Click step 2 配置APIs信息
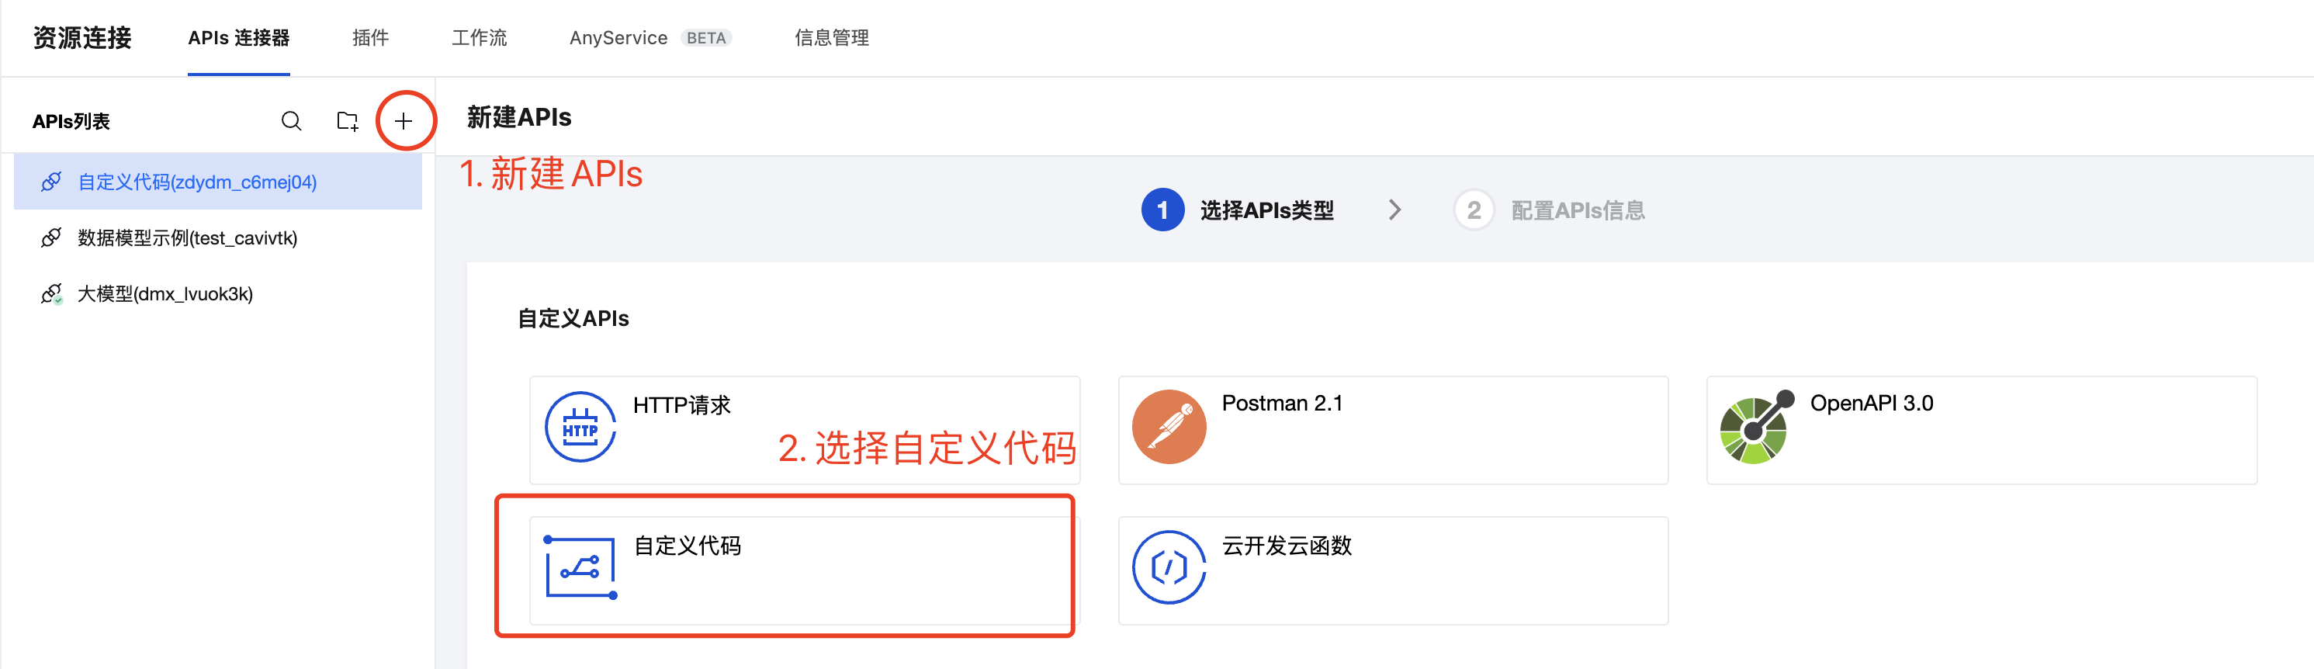 click(x=1550, y=210)
